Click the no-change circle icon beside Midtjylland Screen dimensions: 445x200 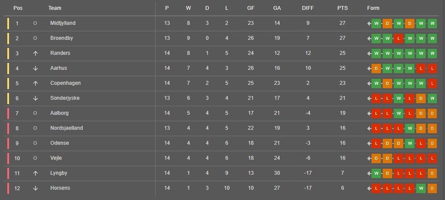(35, 23)
